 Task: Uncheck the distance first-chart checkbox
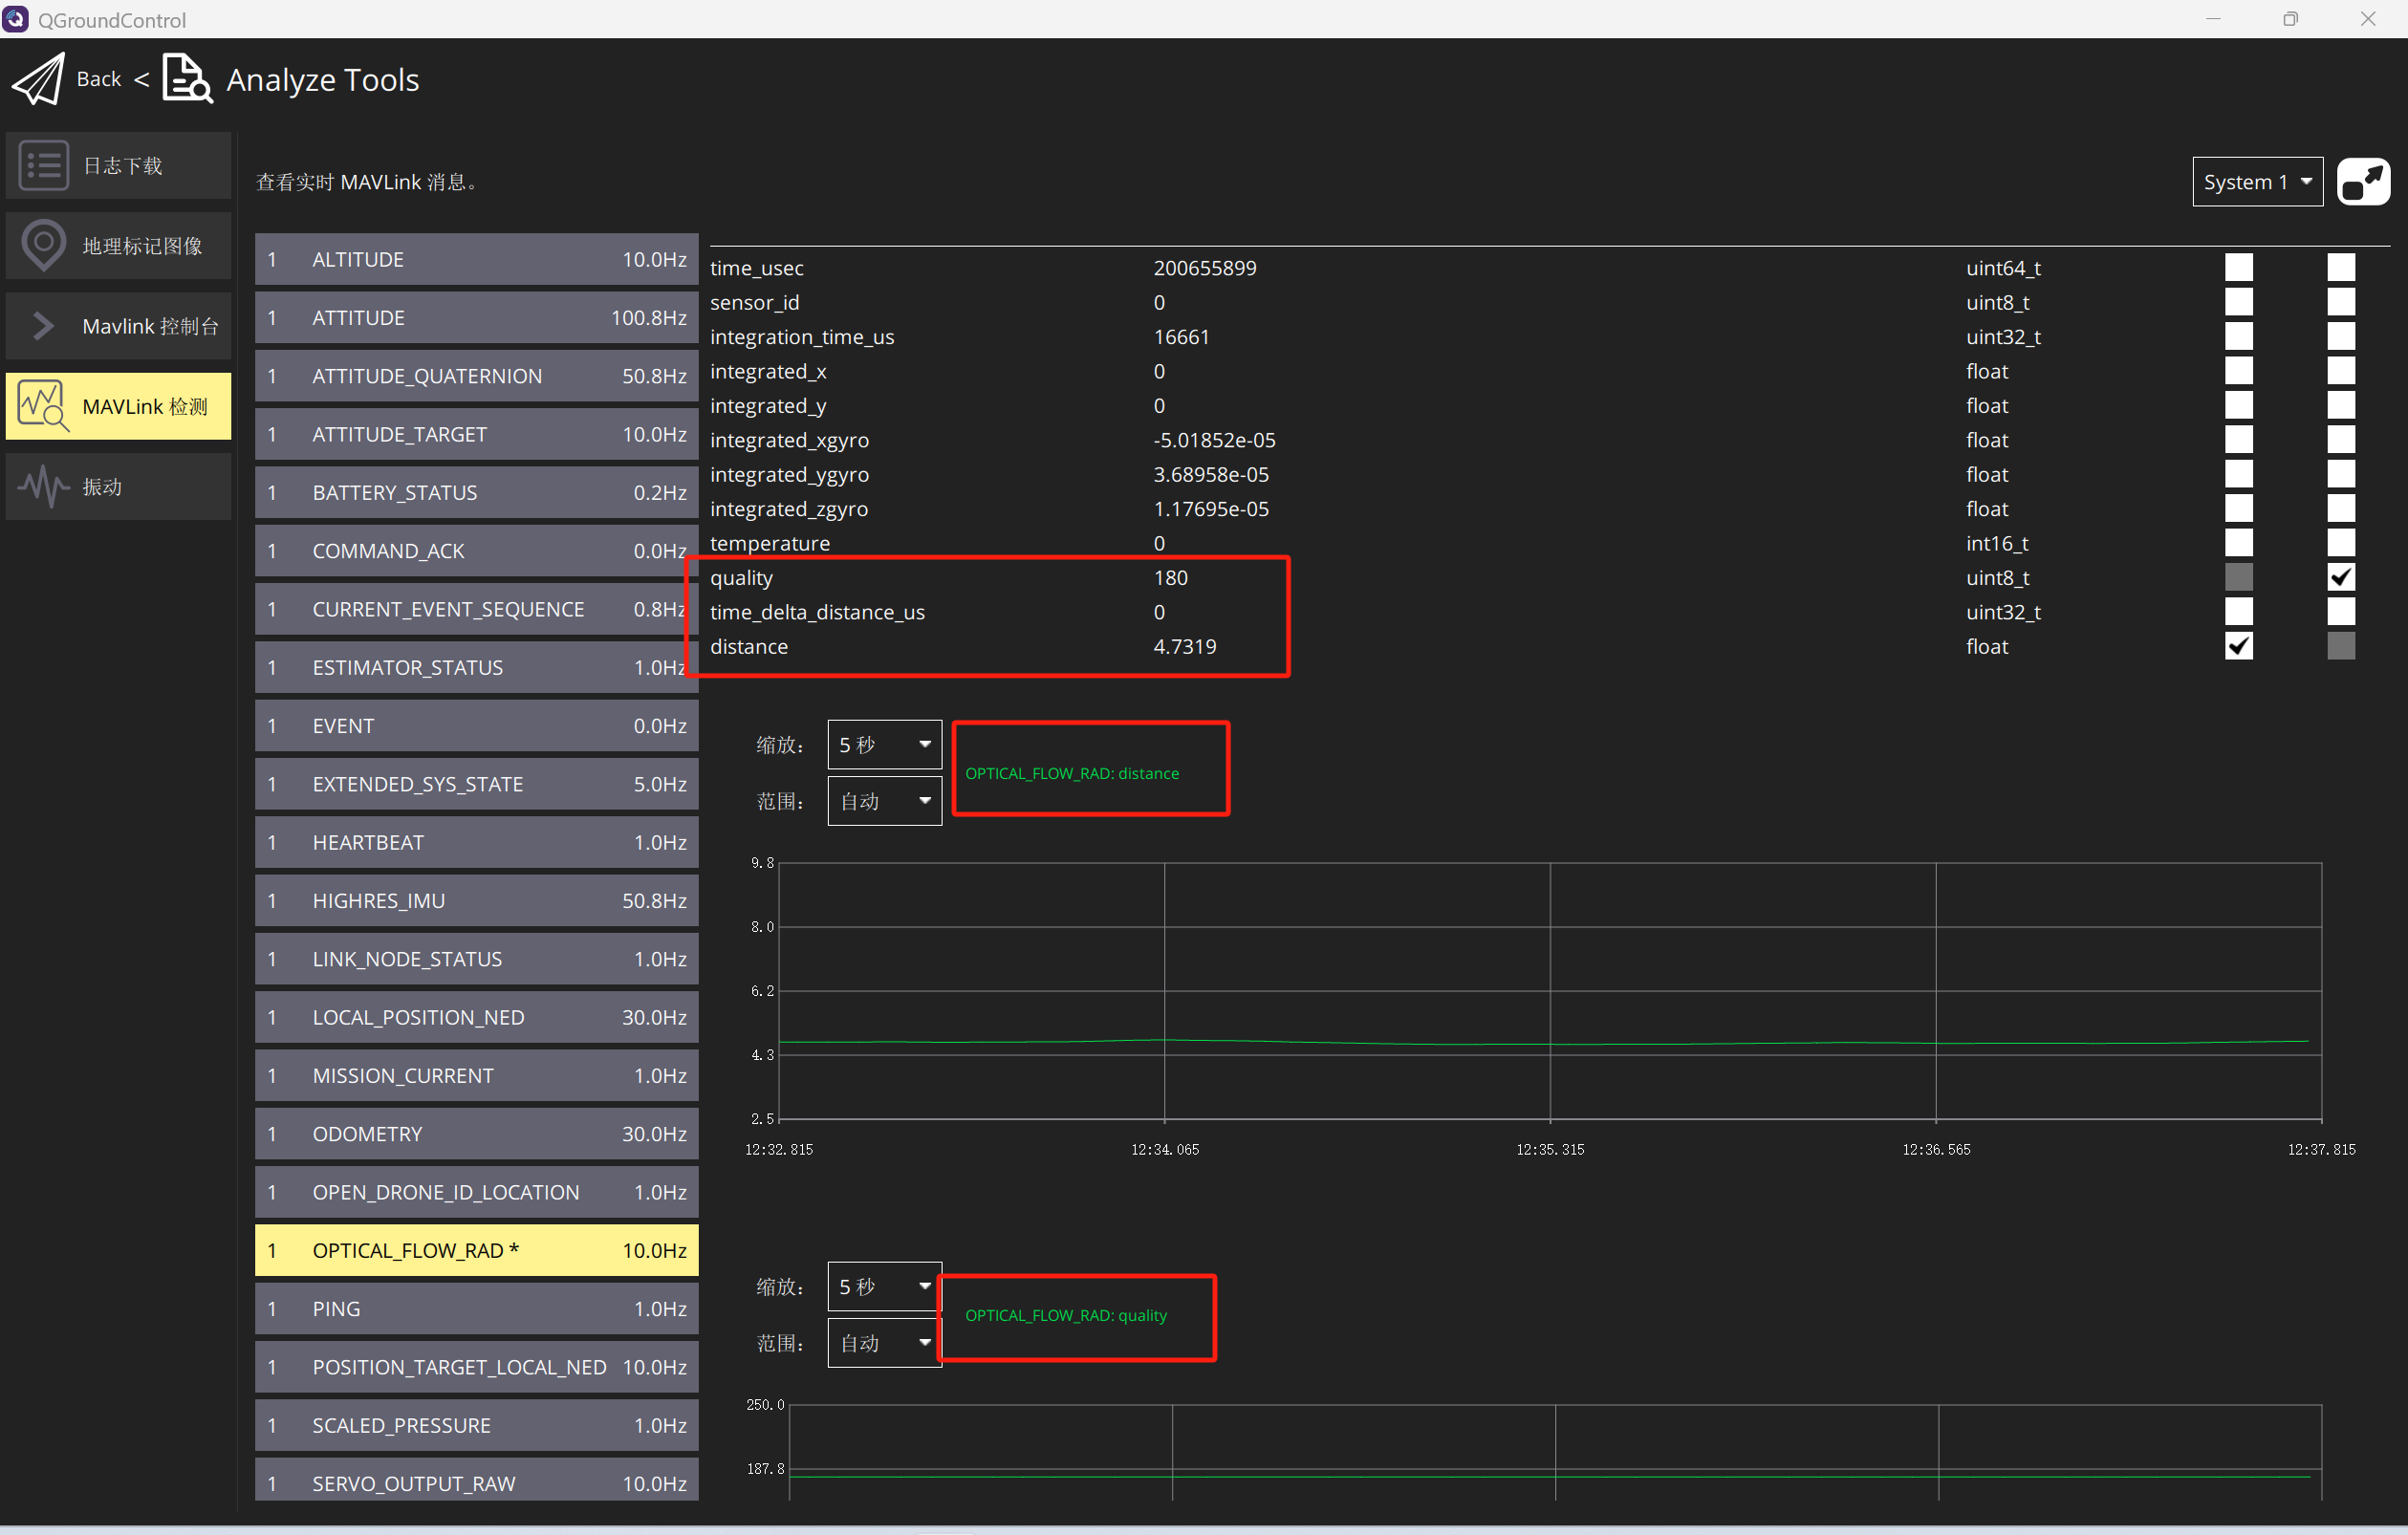point(2238,646)
